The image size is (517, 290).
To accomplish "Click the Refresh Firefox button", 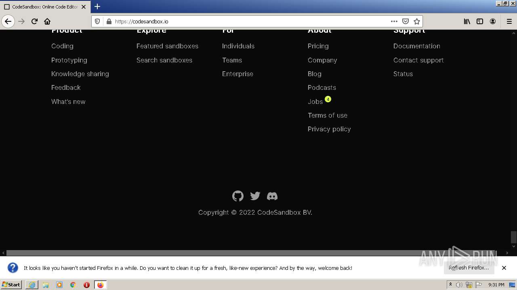I will click(469, 268).
